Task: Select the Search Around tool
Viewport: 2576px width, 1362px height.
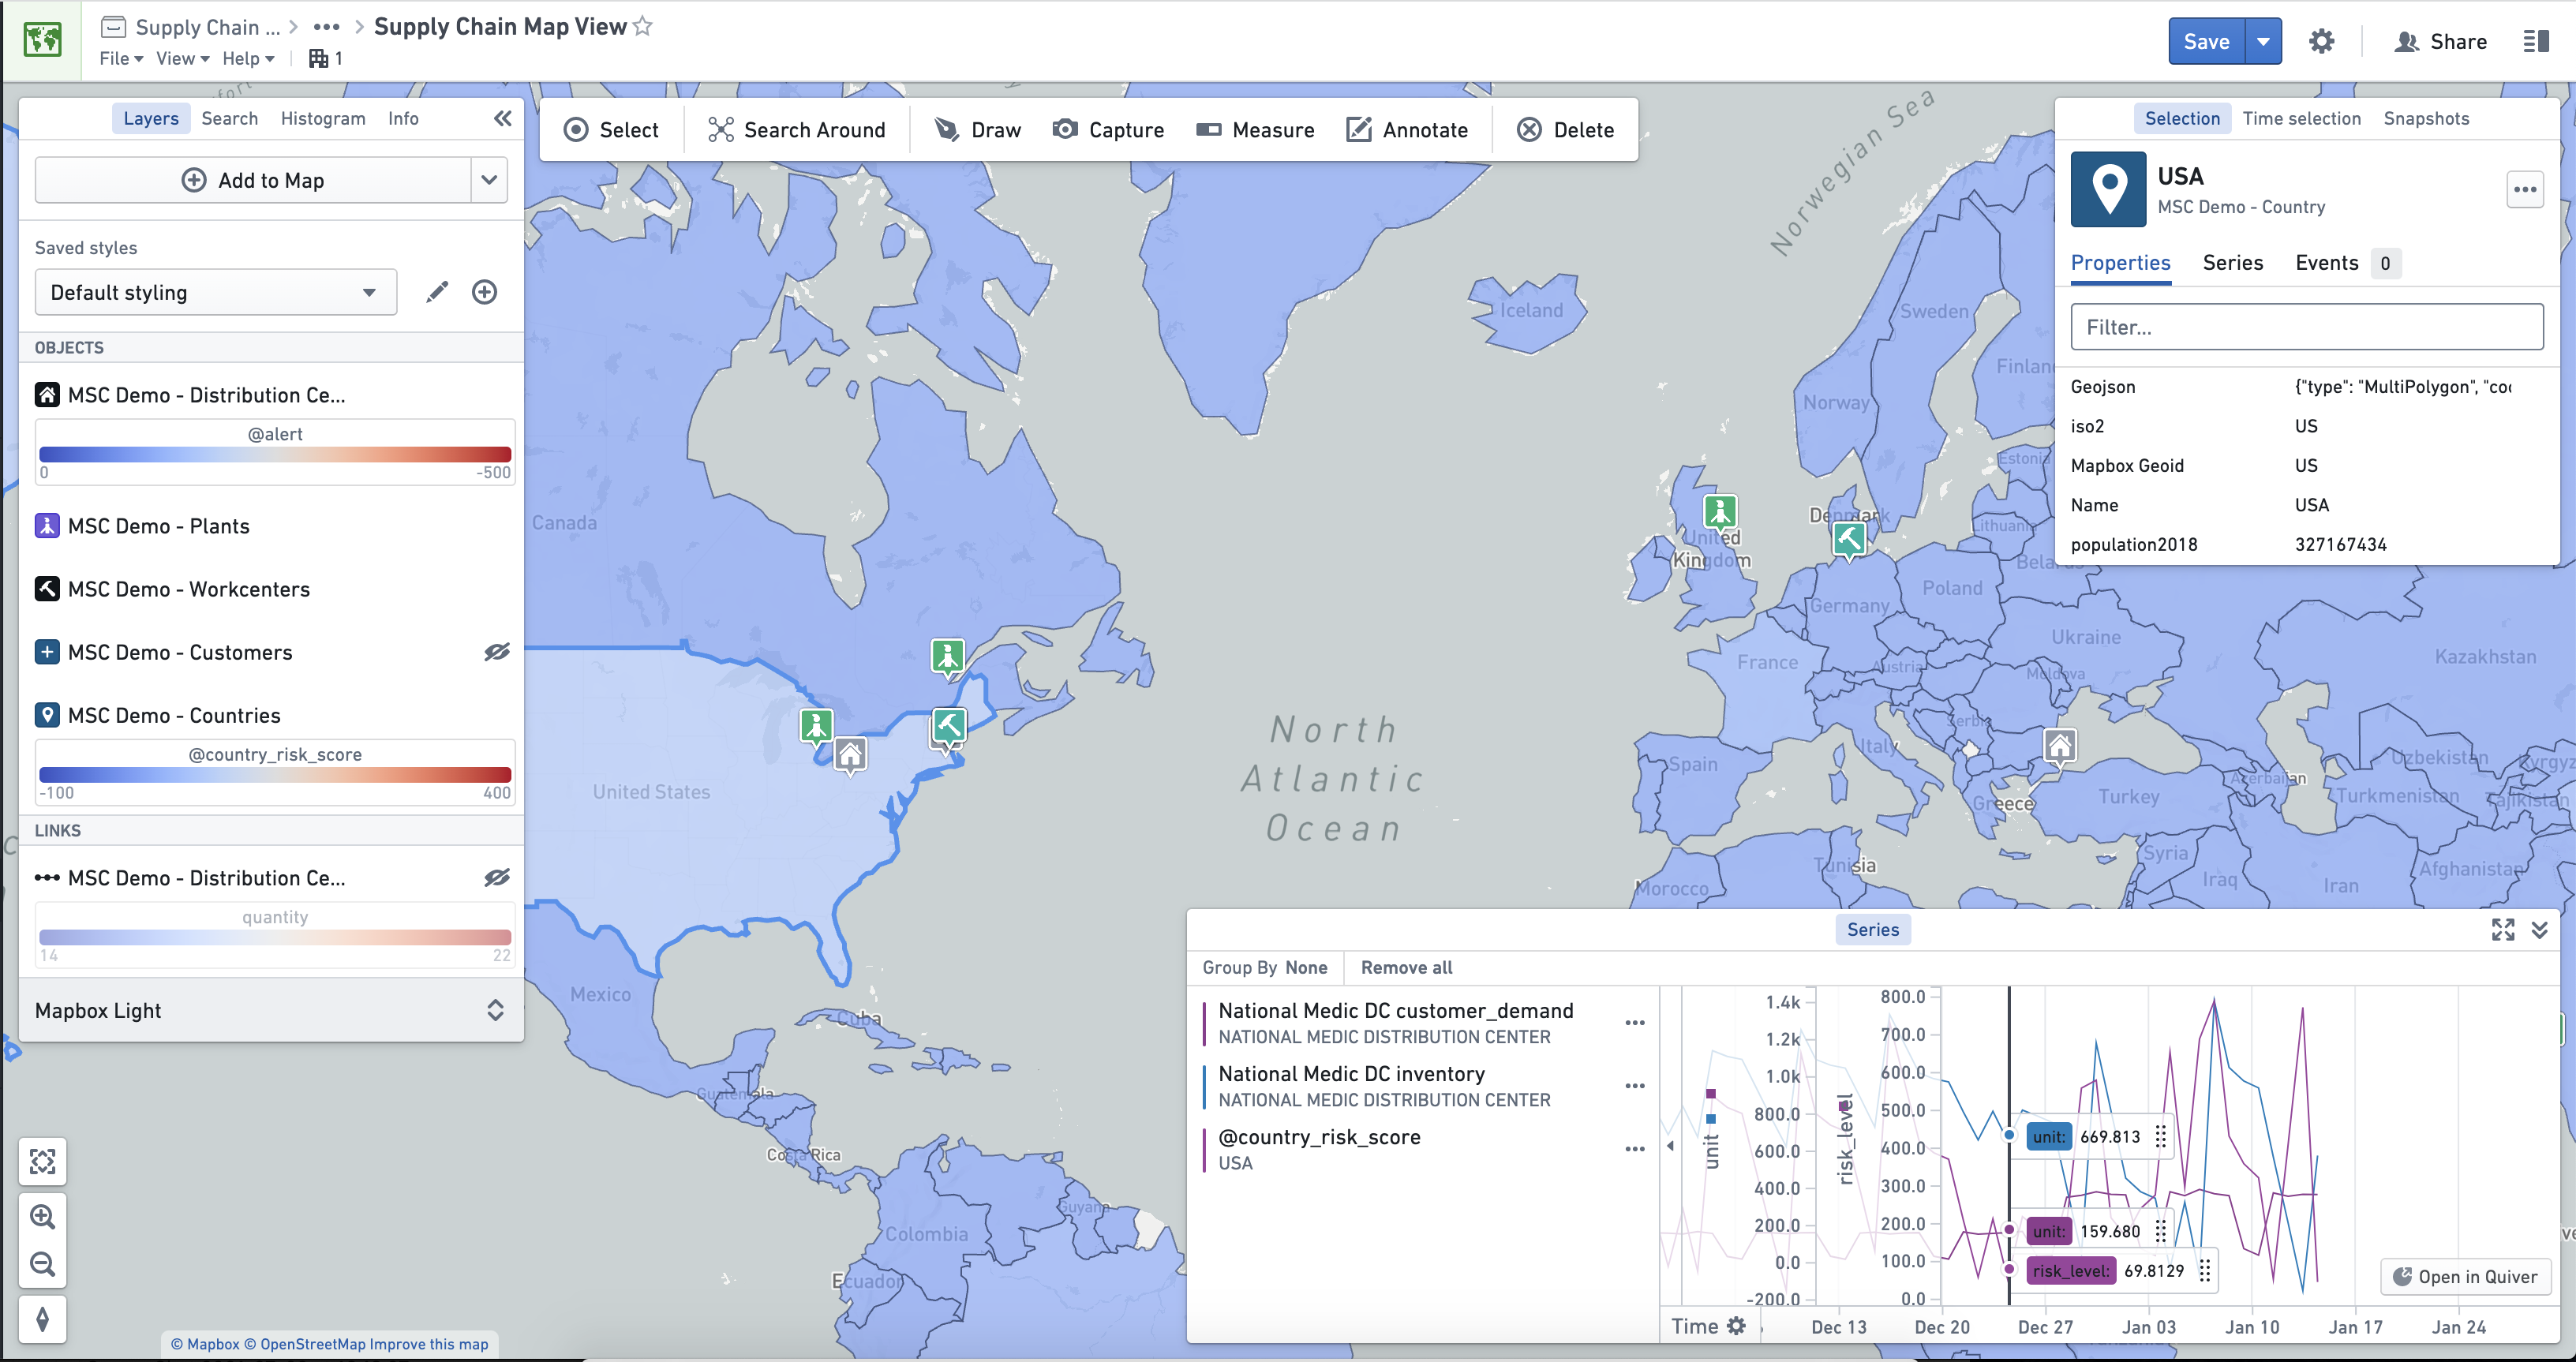Action: pos(797,130)
